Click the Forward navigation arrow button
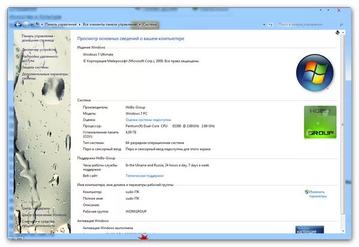The width and height of the screenshot is (359, 247). coord(26,24)
